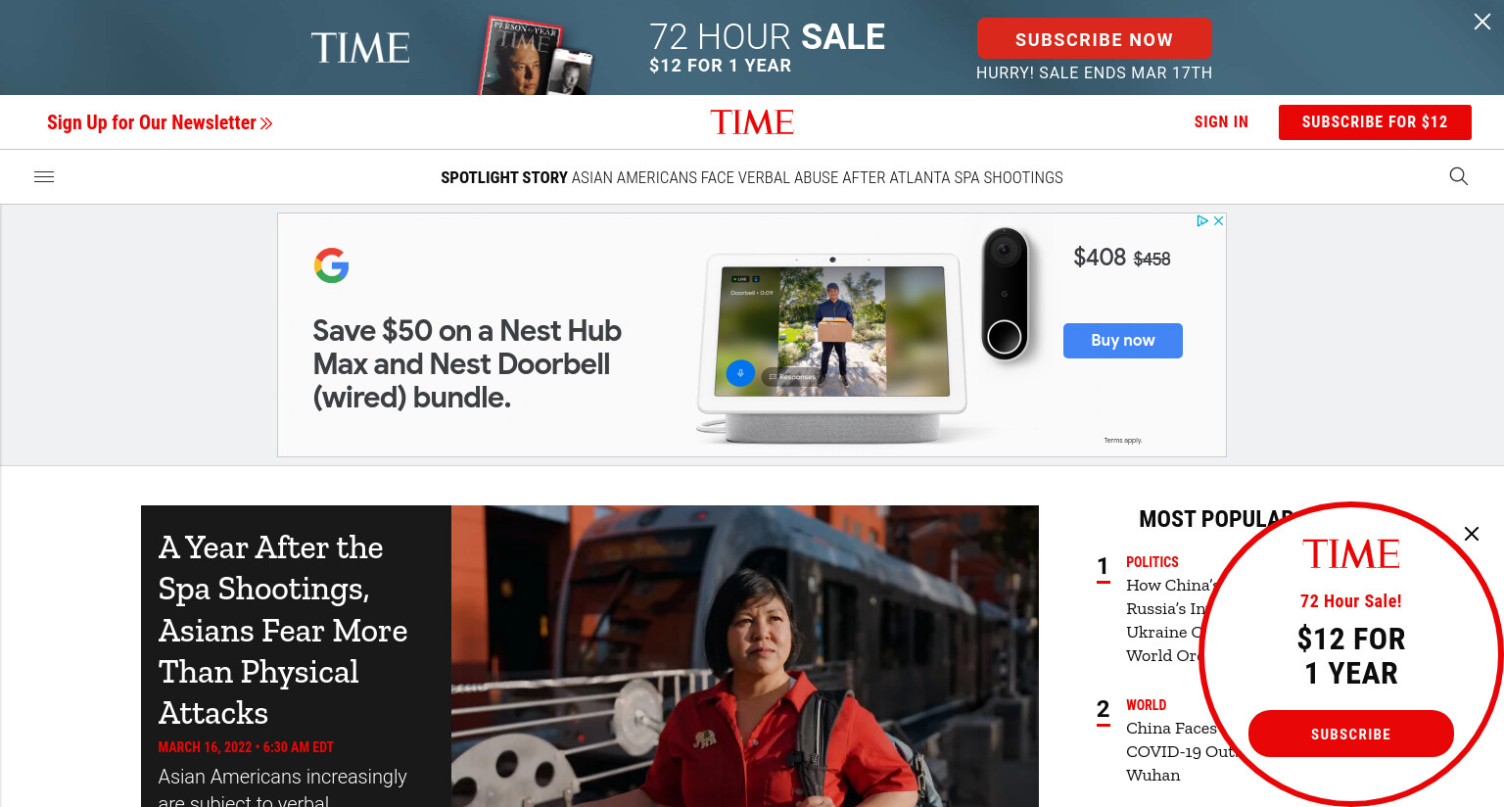
Task: Dismiss the circular subscription popup
Action: tap(1471, 534)
